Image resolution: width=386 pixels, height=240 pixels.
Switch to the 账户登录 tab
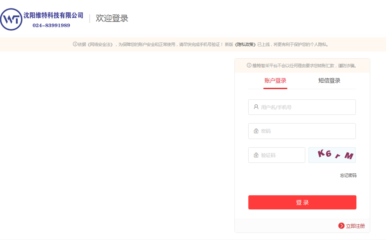tap(275, 81)
